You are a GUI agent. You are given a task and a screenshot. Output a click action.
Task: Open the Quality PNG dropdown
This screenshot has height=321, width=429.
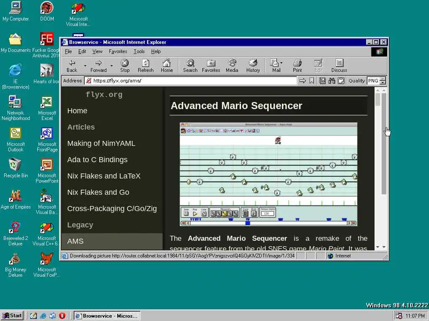(x=383, y=81)
